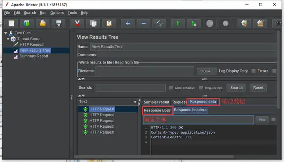Image resolution: width=284 pixels, height=162 pixels.
Task: Click the Test Plan flask icon
Action: [11, 33]
